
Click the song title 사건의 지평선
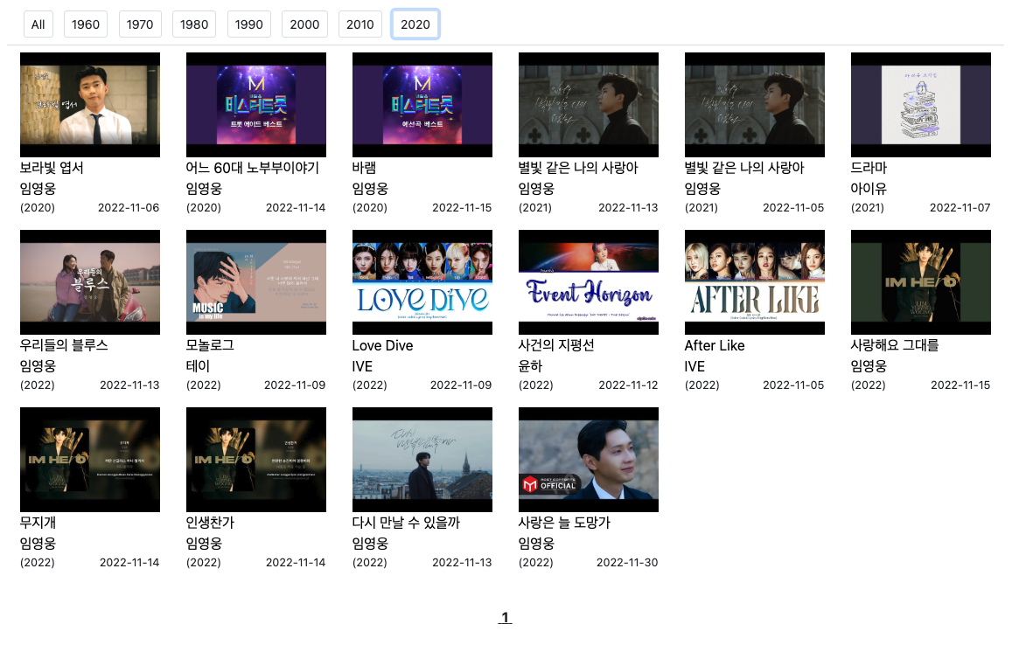point(556,345)
